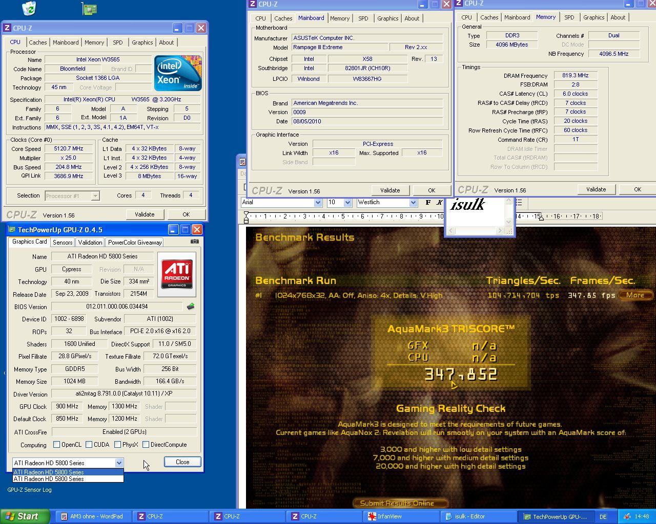Switch to Validation tab in GPU-Z
The image size is (656, 524).
click(90, 243)
